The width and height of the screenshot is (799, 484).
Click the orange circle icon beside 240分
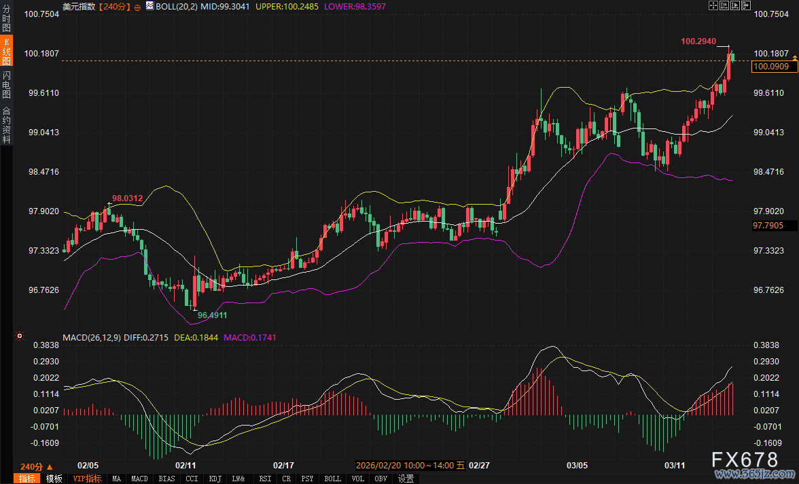pyautogui.click(x=137, y=7)
